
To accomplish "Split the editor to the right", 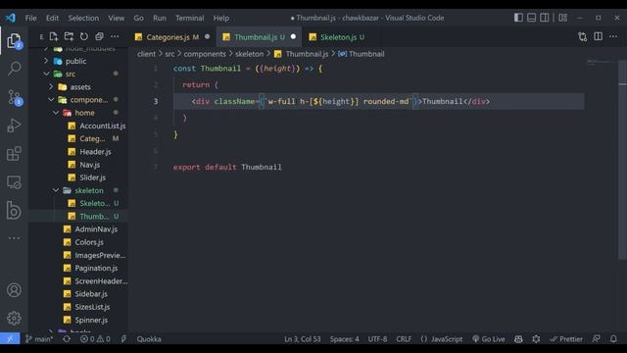I will [598, 36].
